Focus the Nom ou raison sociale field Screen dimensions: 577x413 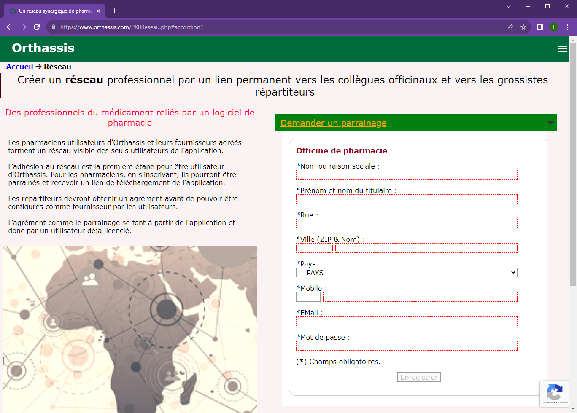click(407, 175)
